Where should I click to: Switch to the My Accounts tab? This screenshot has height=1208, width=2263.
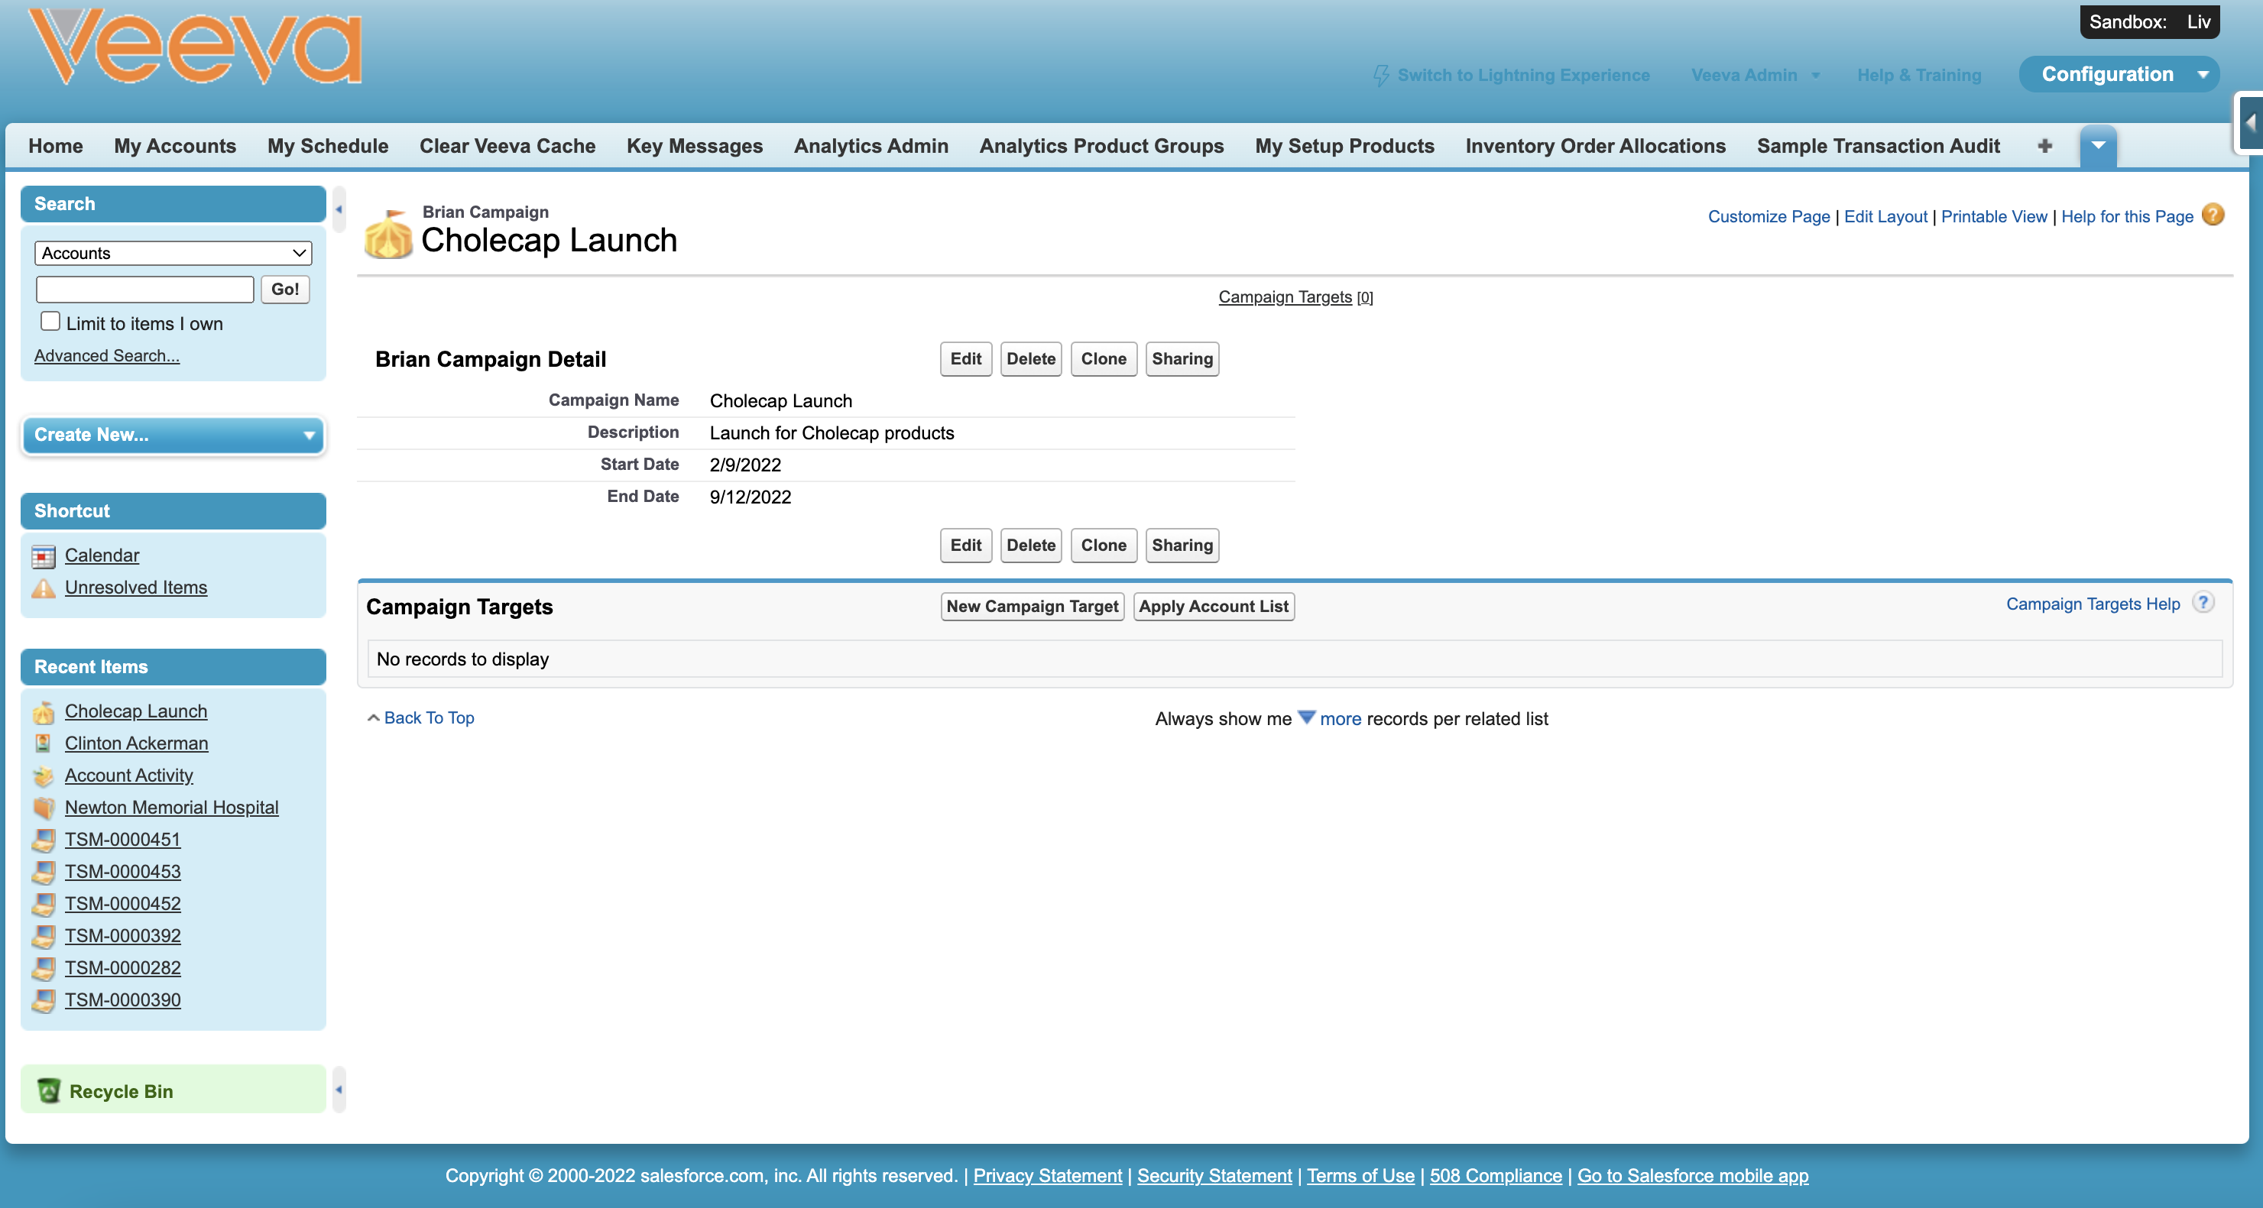(x=175, y=146)
